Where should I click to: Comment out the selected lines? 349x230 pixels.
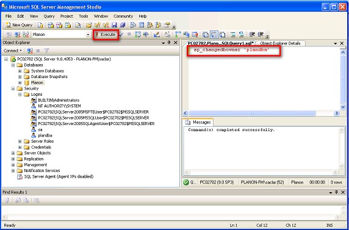click(x=233, y=35)
